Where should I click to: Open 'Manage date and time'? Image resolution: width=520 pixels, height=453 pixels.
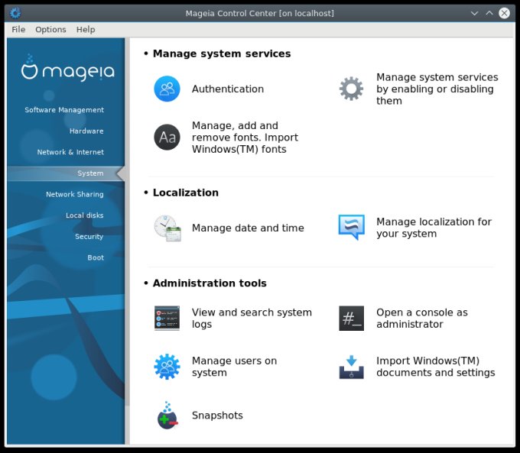click(248, 228)
